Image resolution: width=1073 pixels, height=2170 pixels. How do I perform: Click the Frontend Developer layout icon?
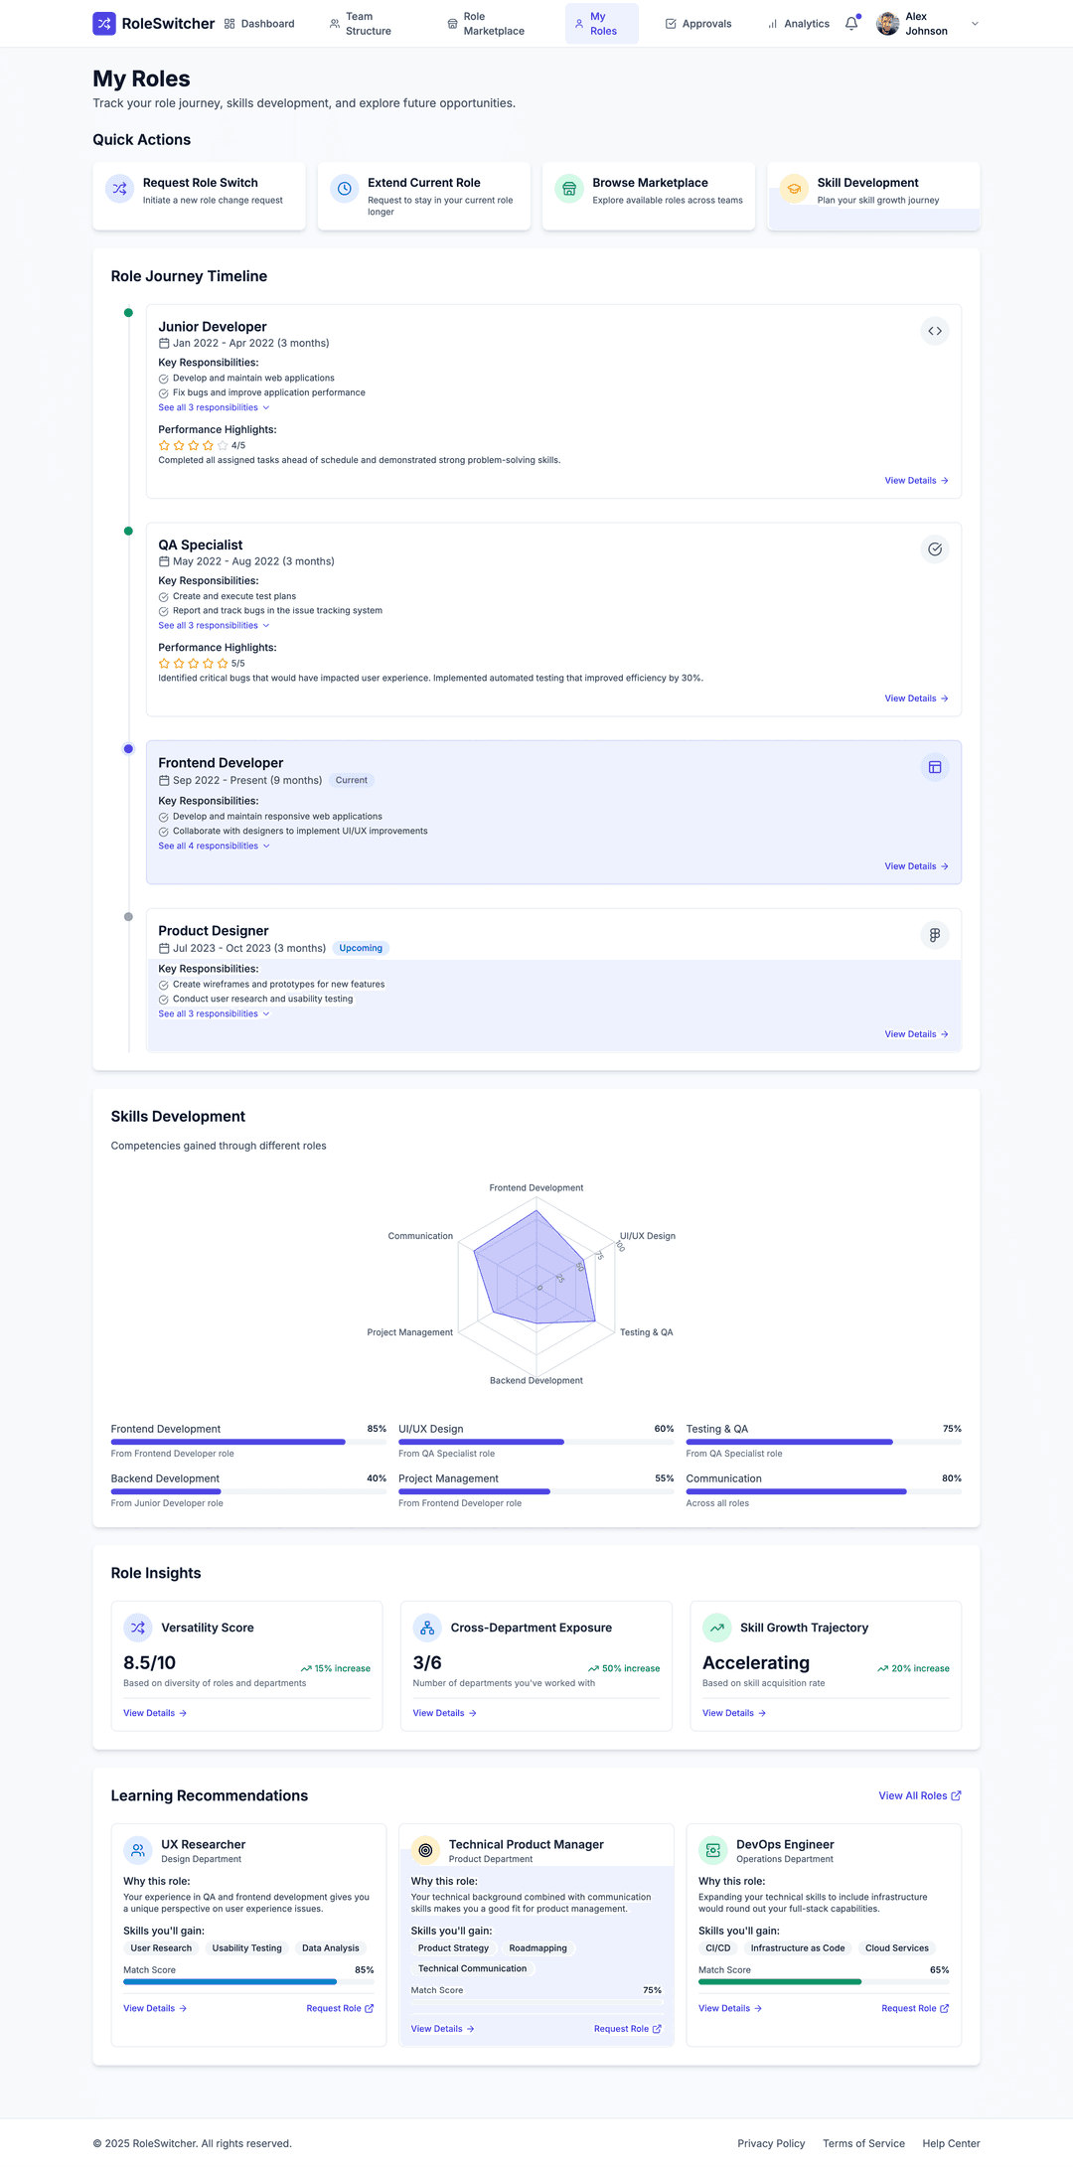click(935, 767)
